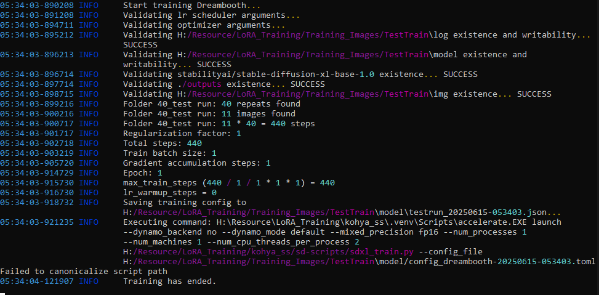
Task: Select 'Validating lr scheduler arguments...' text
Action: coord(211,15)
